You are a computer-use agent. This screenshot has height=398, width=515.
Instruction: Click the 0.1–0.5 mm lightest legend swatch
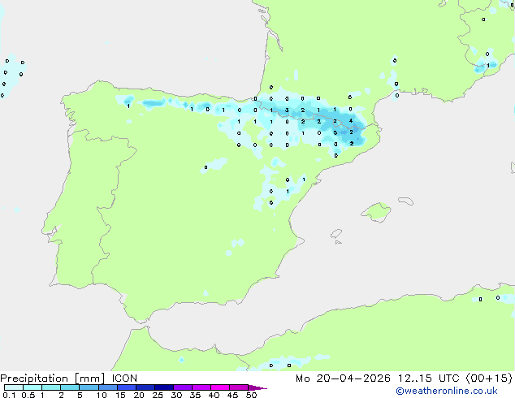[14, 387]
